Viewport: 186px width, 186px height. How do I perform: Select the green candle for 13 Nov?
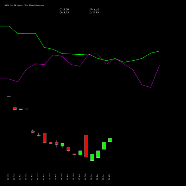[21, 109]
